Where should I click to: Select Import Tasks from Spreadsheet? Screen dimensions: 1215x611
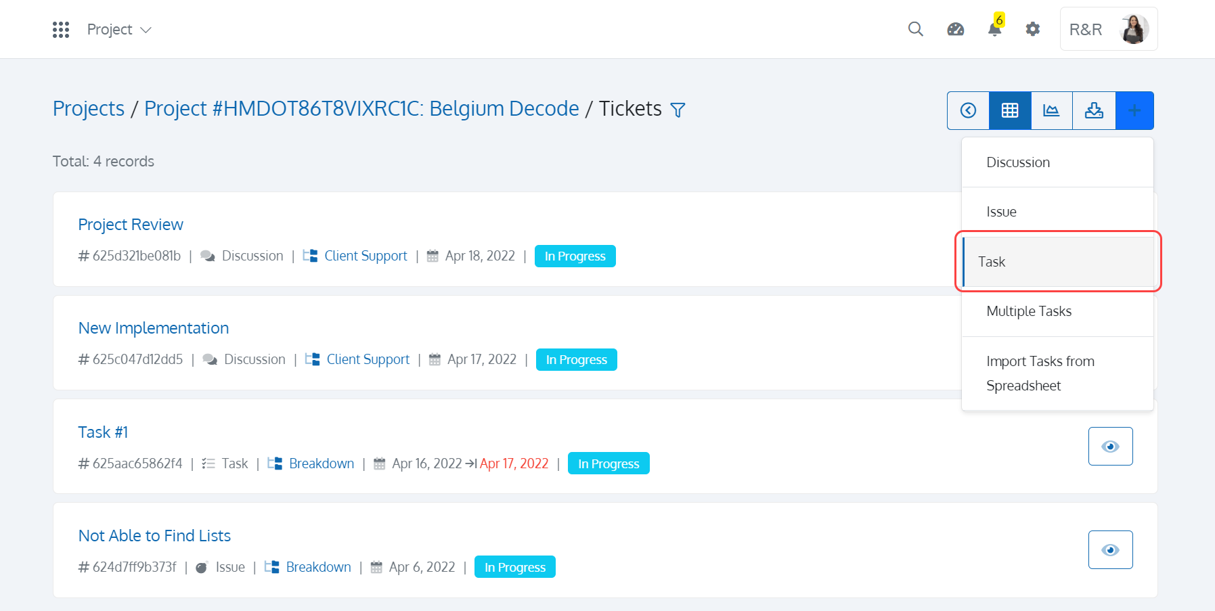pyautogui.click(x=1058, y=374)
